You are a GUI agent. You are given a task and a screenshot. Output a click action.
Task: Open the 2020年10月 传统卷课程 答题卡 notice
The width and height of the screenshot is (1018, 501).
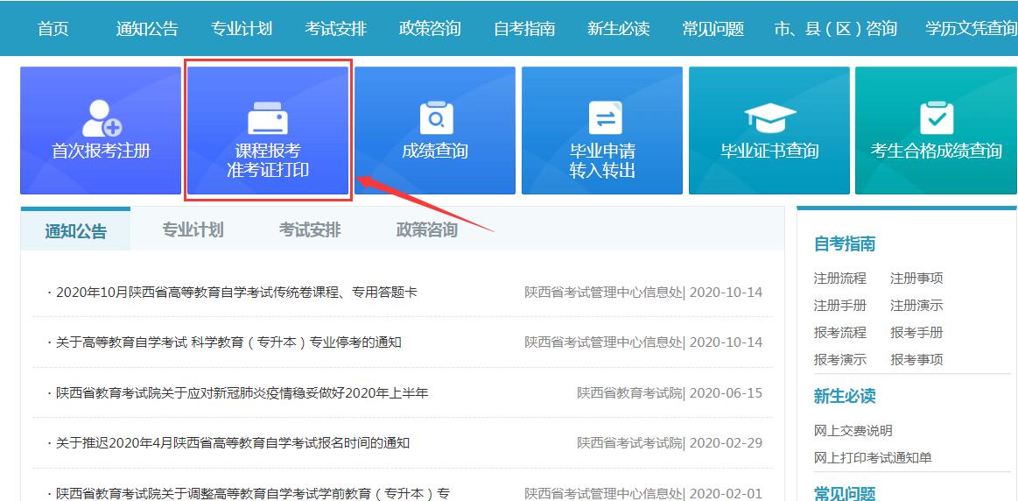point(236,293)
